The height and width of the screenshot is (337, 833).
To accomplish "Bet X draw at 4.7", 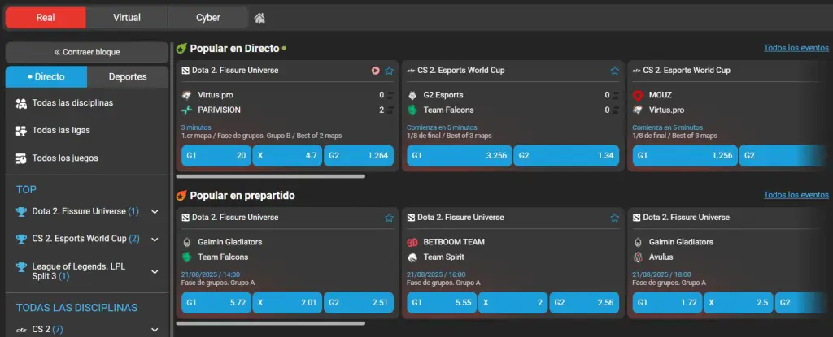I will click(287, 155).
